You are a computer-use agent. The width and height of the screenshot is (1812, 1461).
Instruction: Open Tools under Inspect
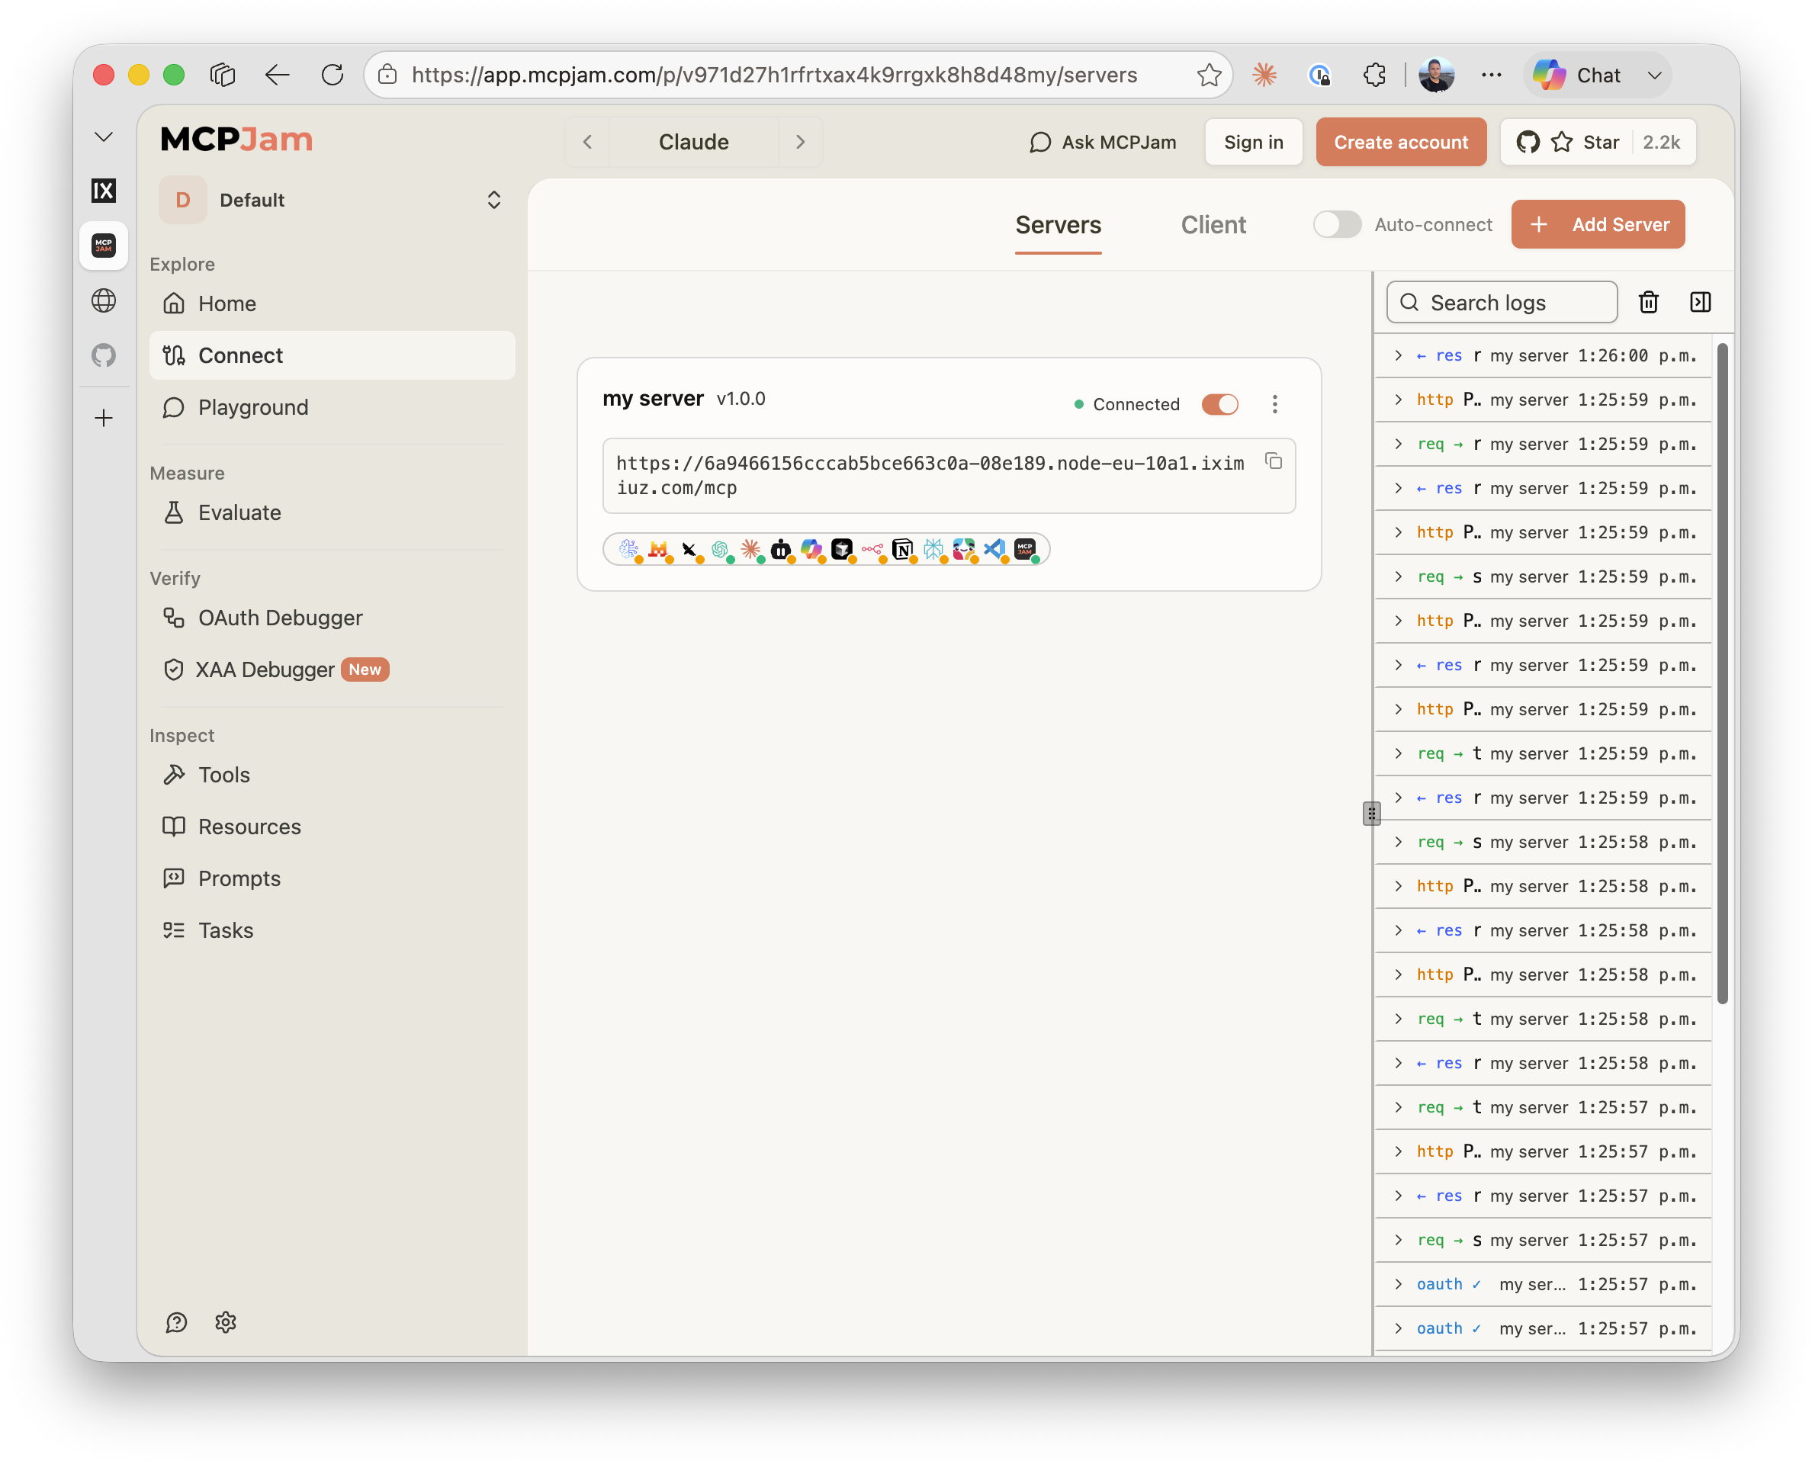coord(332,774)
